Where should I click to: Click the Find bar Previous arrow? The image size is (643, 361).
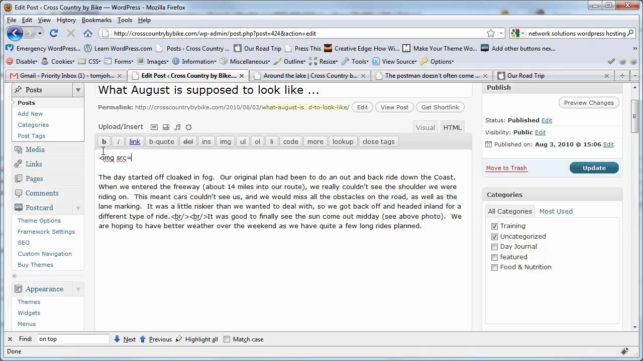click(143, 339)
